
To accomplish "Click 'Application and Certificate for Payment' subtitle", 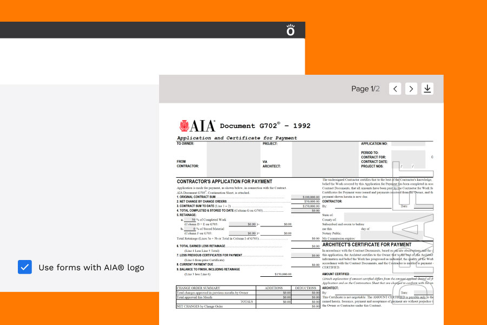I will pos(237,138).
